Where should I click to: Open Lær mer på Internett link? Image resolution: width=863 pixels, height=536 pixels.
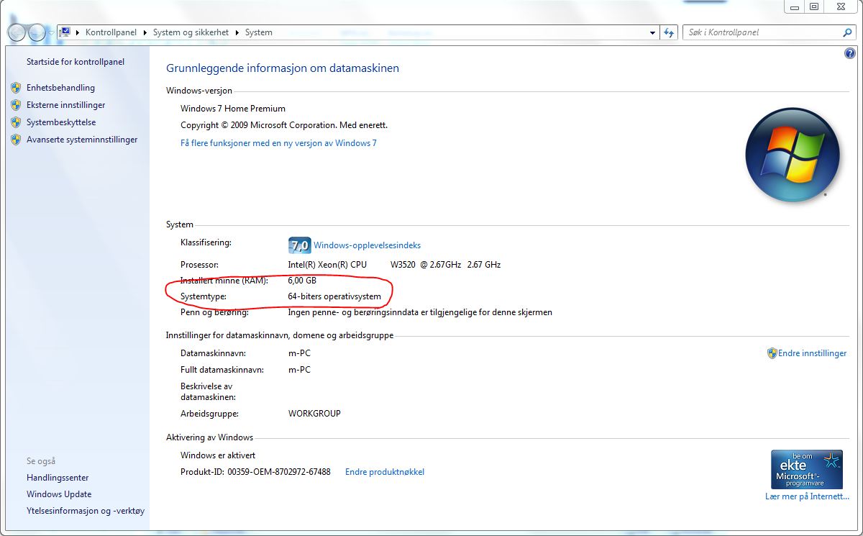coord(807,496)
